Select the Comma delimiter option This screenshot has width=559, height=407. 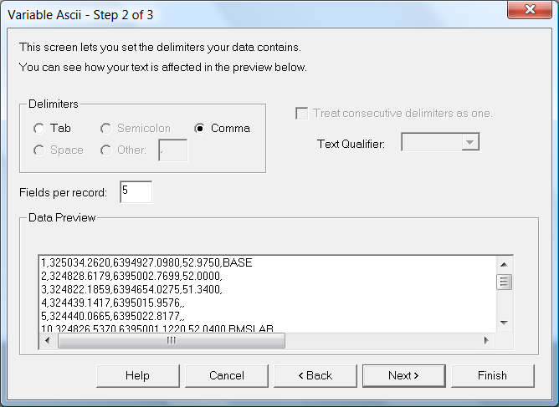[x=200, y=129]
